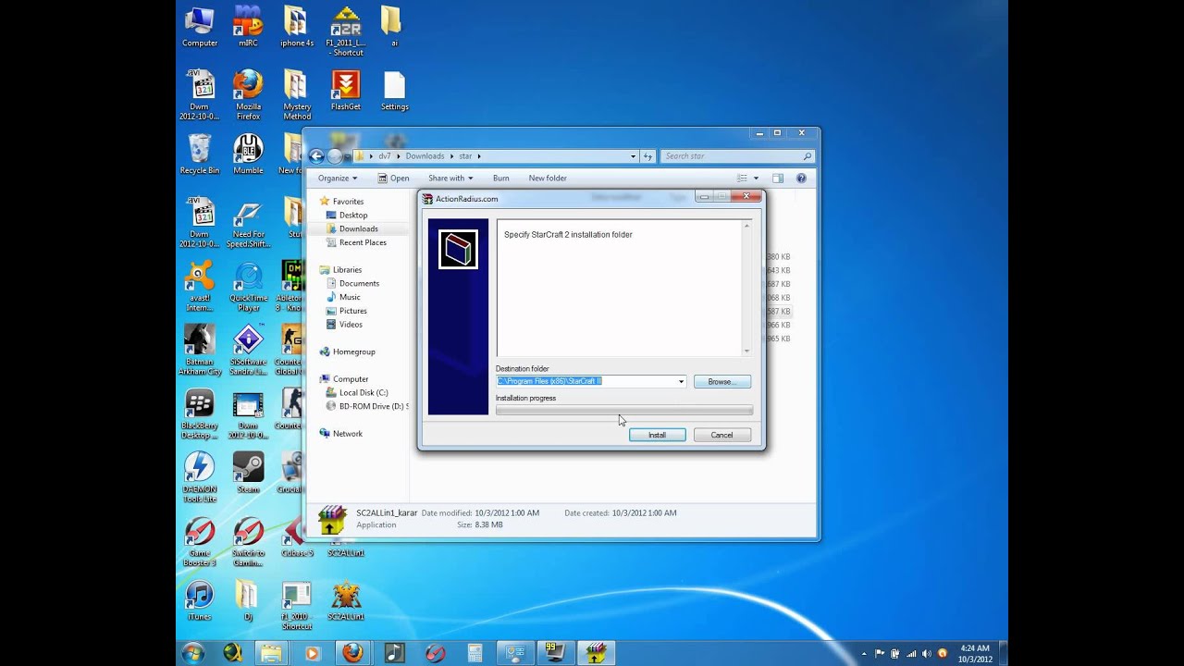Open the Recycle Bin
1184x666 pixels.
(x=200, y=154)
